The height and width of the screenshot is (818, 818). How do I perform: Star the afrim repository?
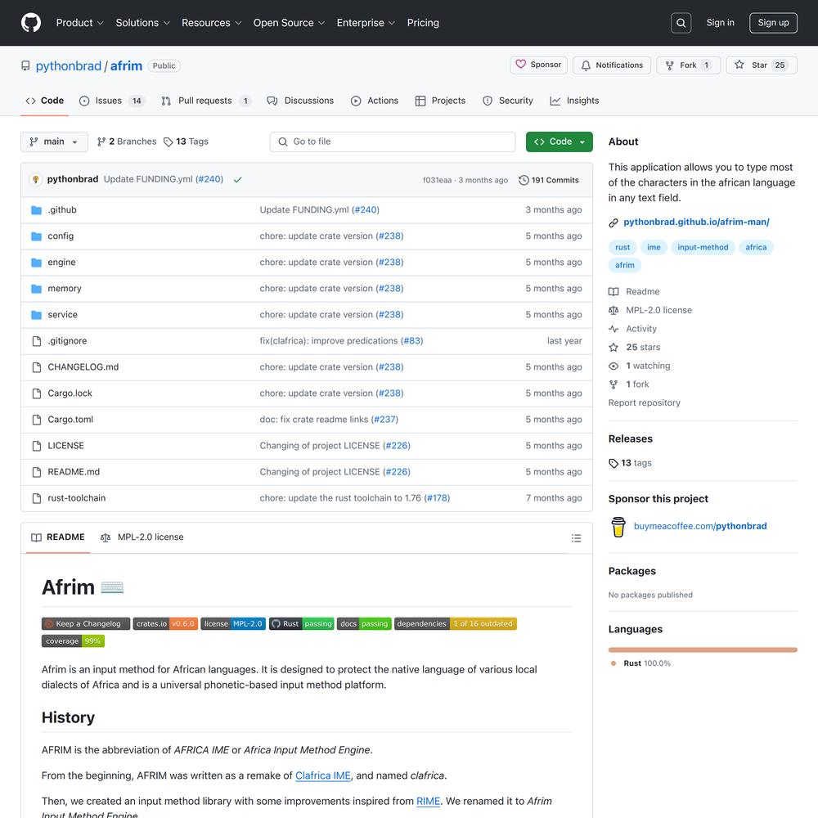coord(761,65)
